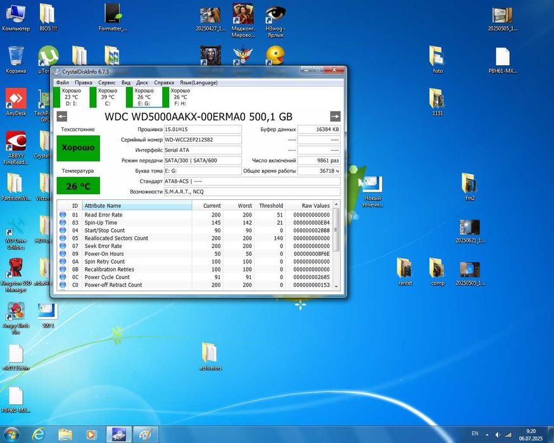Click the SATA/300 | SATA/600 transfer mode field

tap(203, 160)
